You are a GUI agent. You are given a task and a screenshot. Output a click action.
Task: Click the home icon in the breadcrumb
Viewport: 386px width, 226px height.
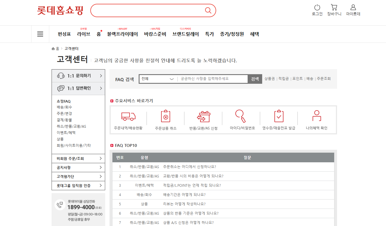point(53,49)
